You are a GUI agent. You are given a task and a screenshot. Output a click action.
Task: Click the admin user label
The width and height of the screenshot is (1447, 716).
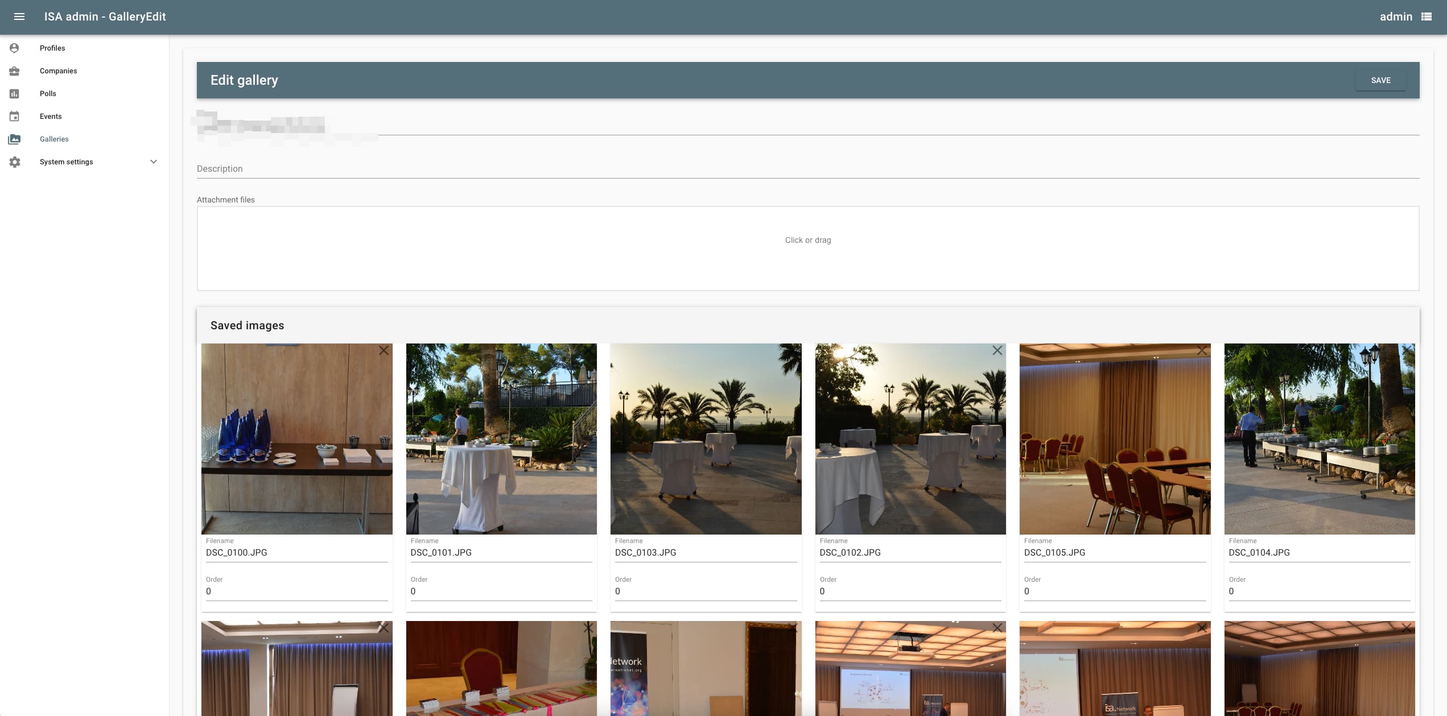[x=1395, y=16]
